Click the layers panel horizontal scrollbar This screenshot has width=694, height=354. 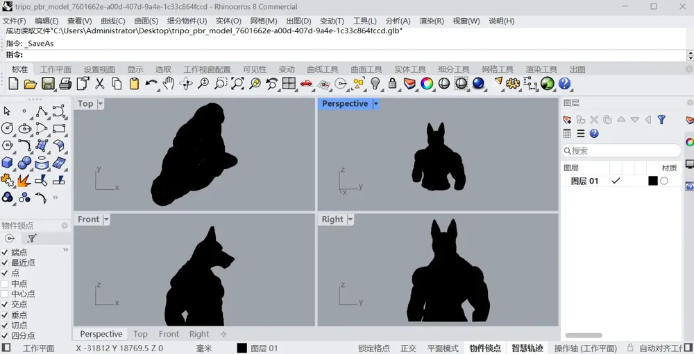584,335
